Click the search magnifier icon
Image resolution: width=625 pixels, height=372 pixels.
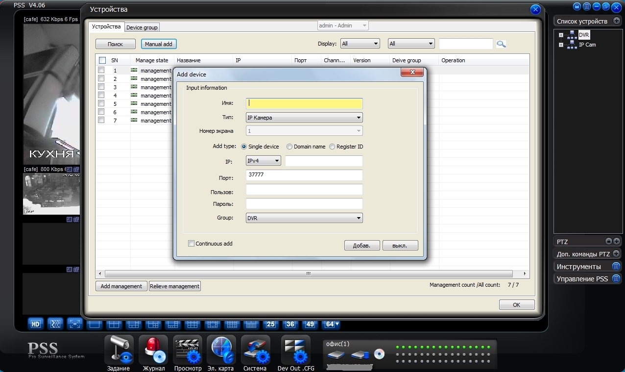click(x=501, y=44)
